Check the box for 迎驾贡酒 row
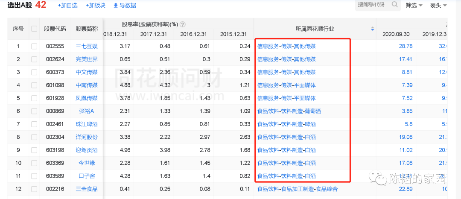Image resolution: width=461 pixels, height=199 pixels. pyautogui.click(x=34, y=150)
